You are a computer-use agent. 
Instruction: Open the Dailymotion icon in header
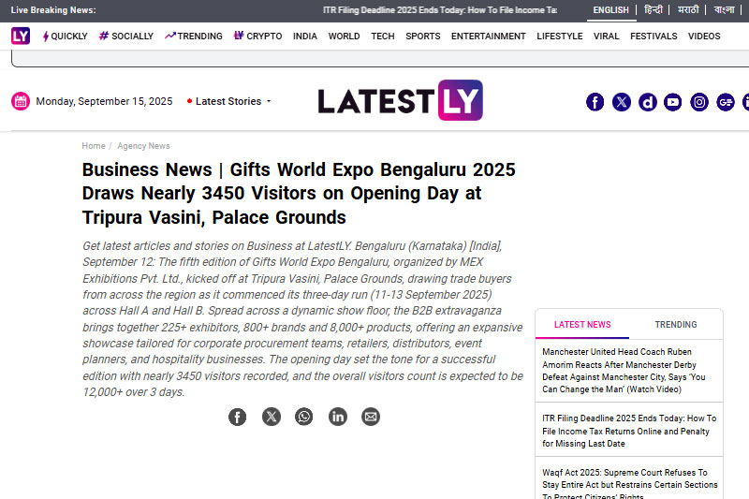coord(647,102)
